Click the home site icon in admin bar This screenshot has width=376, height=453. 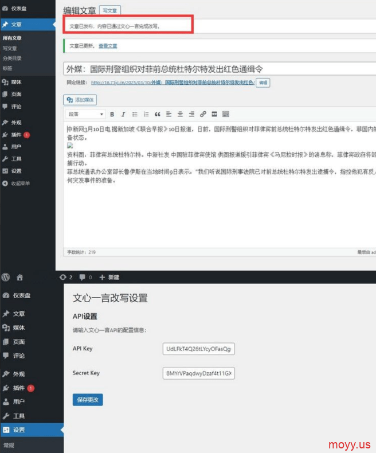[19, 278]
